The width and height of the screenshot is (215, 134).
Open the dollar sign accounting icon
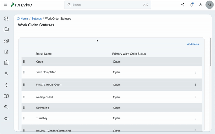click(x=6, y=85)
